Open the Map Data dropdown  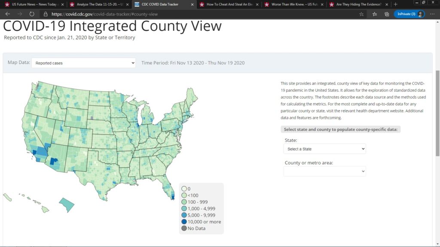tap(83, 63)
